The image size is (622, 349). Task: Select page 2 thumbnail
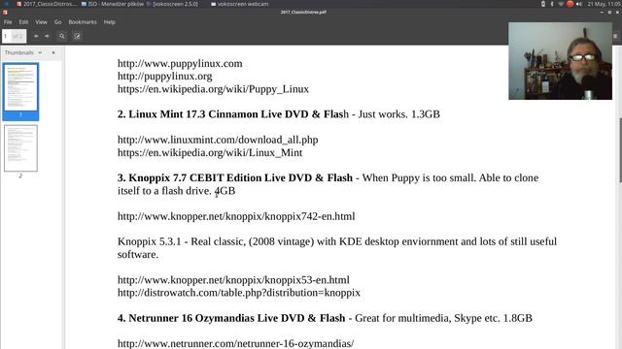pos(20,148)
